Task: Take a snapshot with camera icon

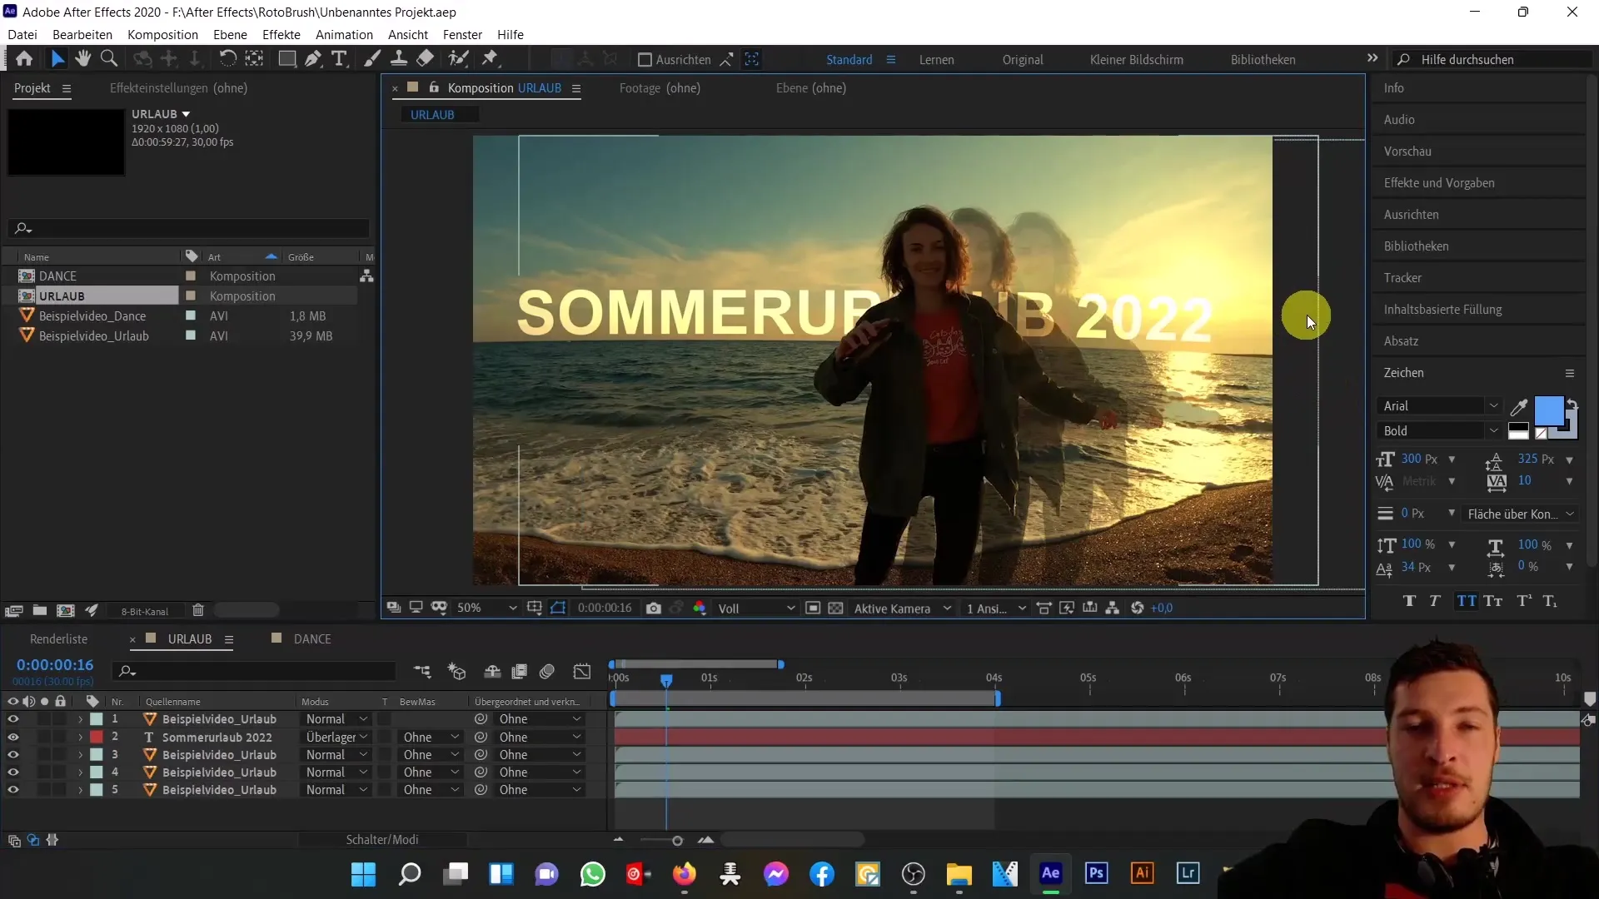Action: [654, 608]
